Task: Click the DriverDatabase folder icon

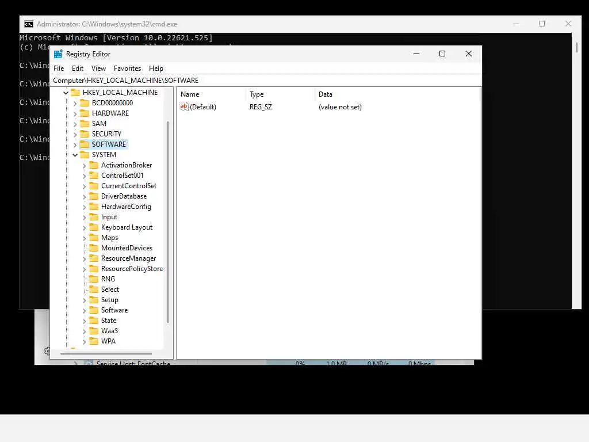Action: point(94,196)
